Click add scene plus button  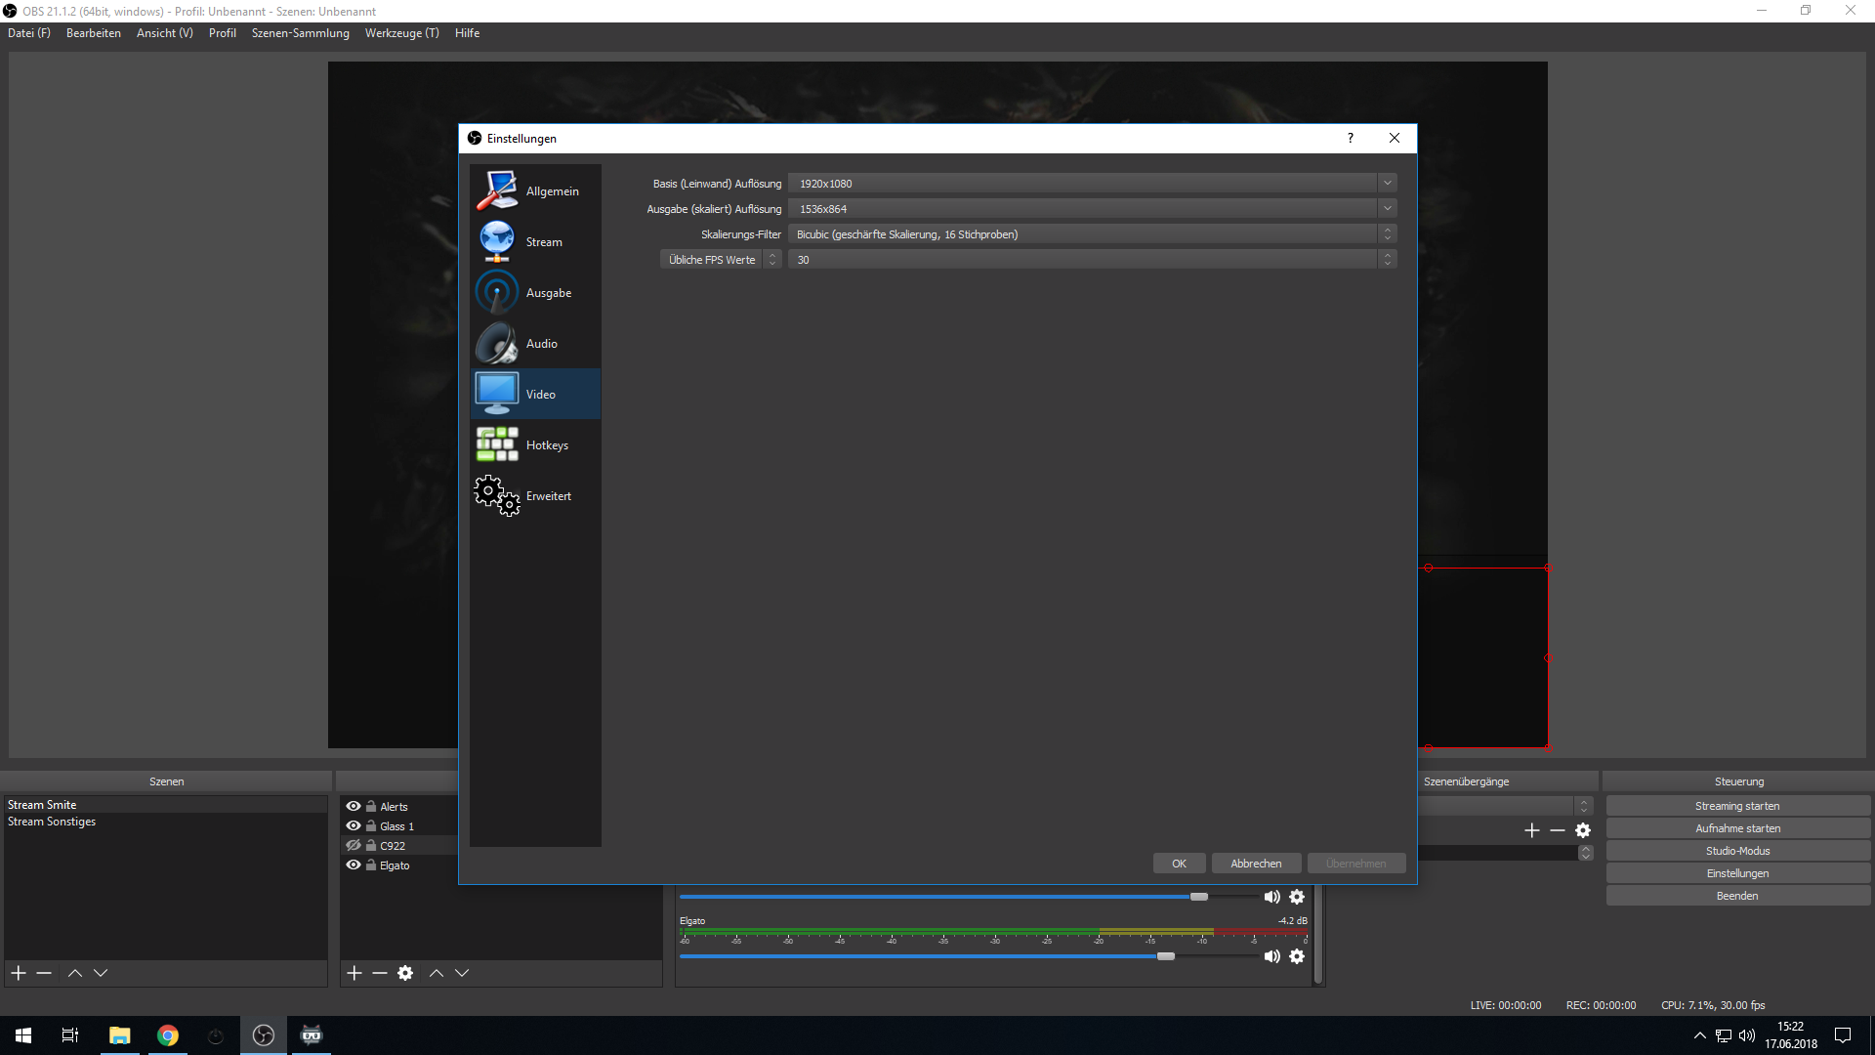click(19, 973)
